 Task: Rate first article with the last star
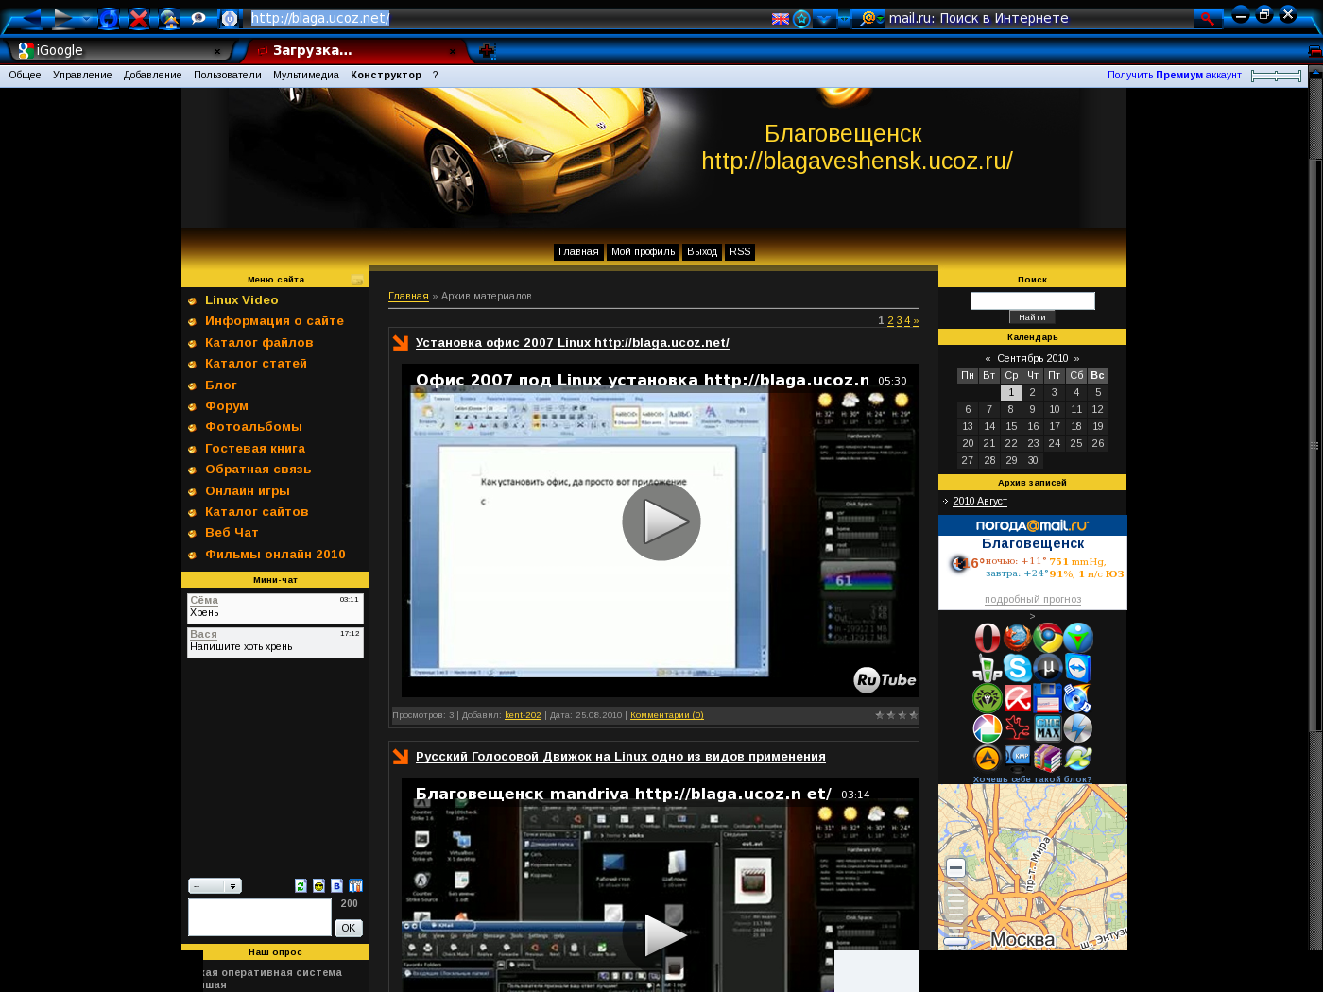(x=913, y=715)
